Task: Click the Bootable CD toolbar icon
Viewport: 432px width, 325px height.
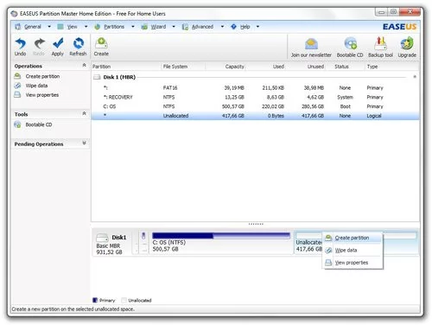Action: click(350, 44)
